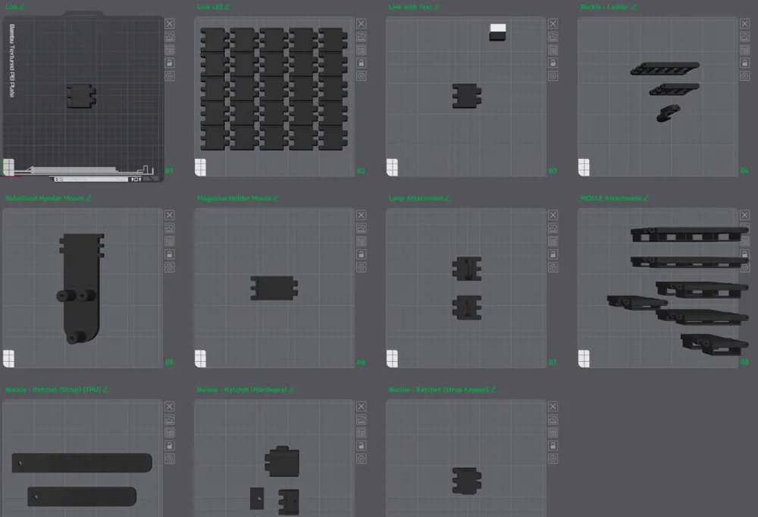Click plate number 07 label

(x=553, y=362)
